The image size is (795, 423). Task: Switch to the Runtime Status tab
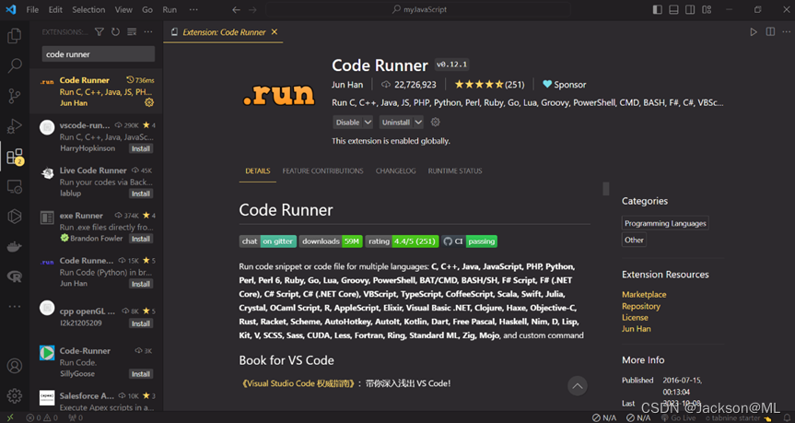coord(455,170)
